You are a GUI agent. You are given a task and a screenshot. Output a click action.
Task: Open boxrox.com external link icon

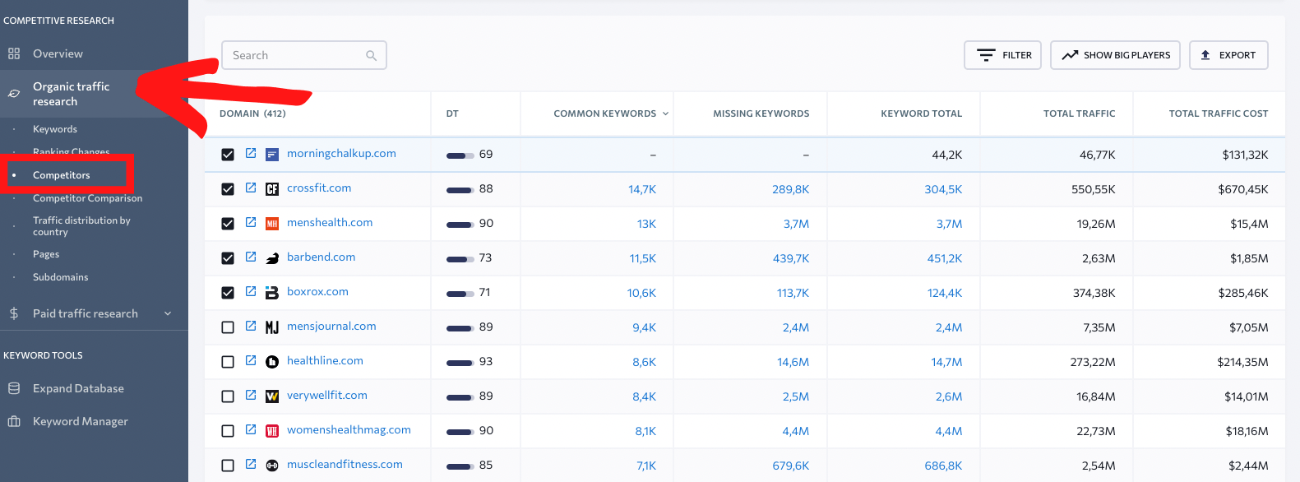click(251, 292)
